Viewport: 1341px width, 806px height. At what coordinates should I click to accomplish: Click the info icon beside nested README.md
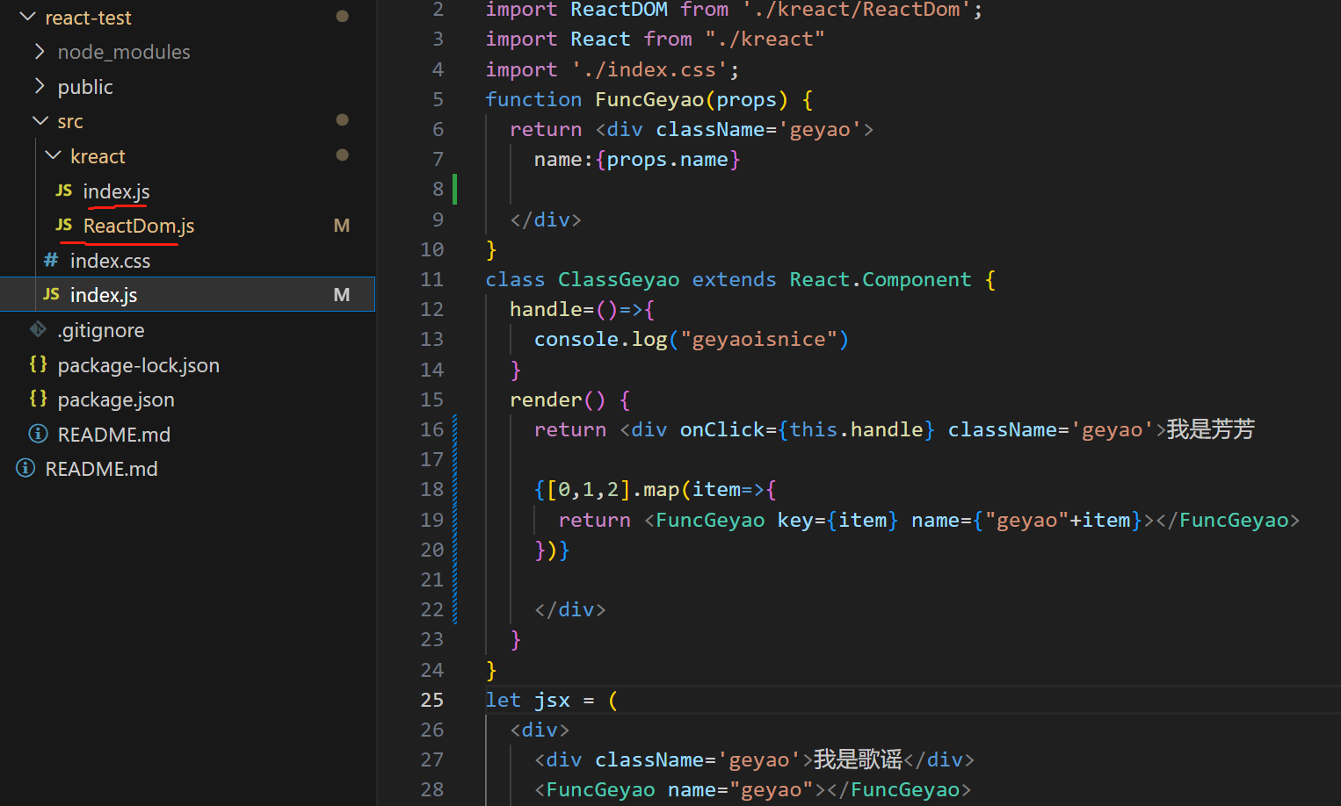coord(38,434)
